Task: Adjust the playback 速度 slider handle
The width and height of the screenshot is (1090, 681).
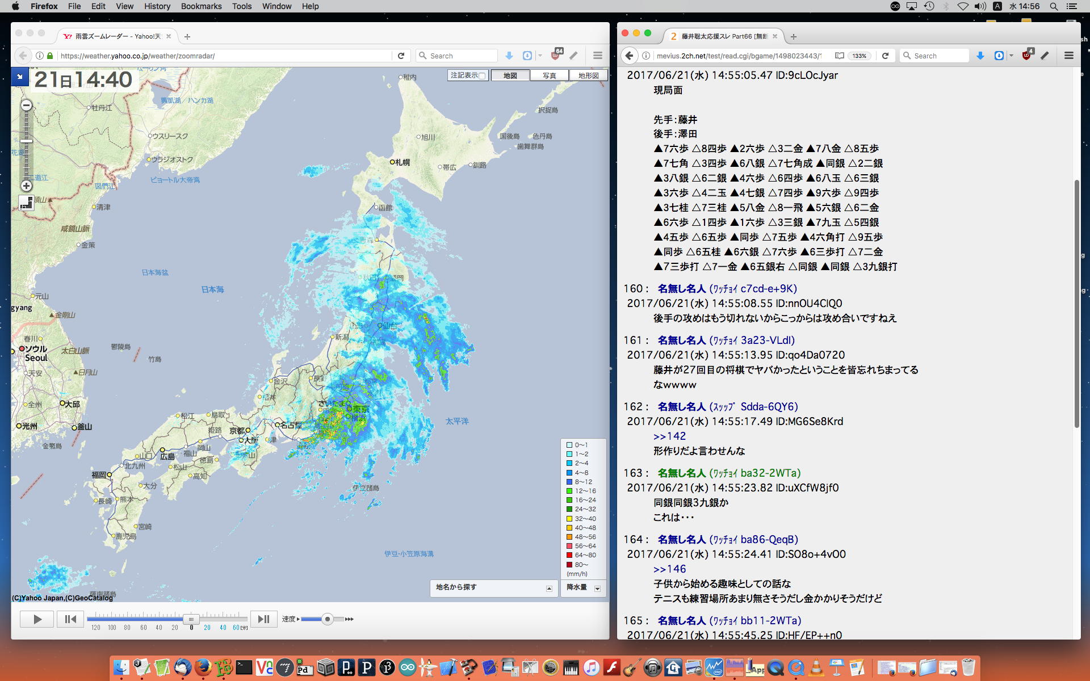Action: 327,619
